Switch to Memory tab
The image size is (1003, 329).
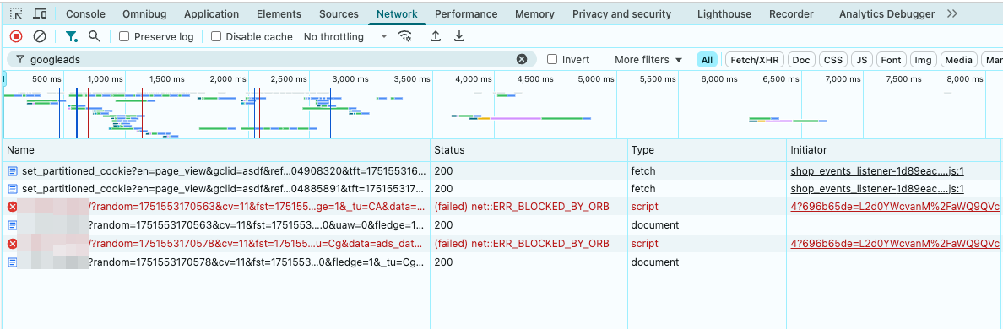coord(534,14)
